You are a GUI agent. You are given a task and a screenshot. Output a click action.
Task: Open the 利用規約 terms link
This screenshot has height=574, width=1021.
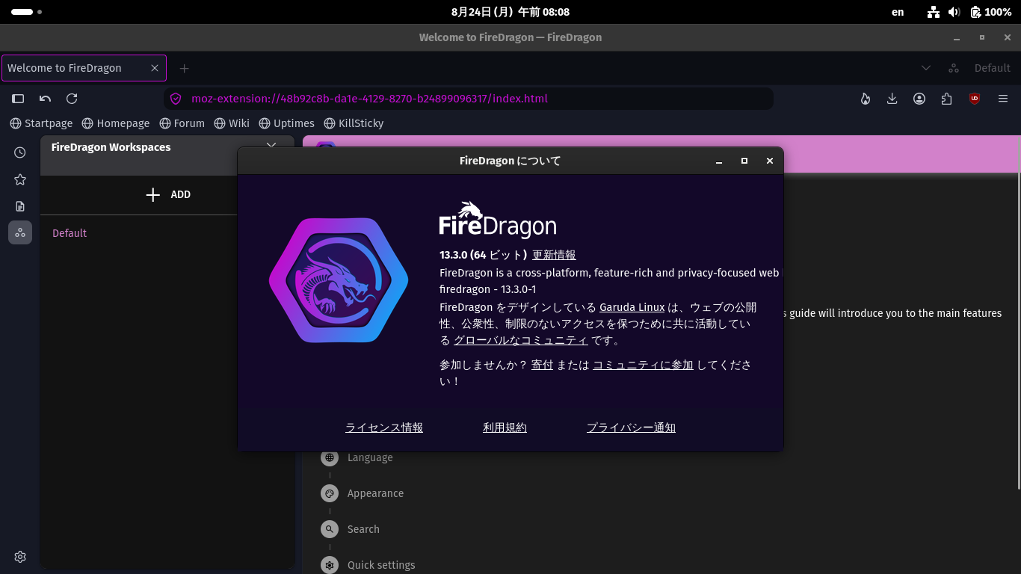[505, 428]
